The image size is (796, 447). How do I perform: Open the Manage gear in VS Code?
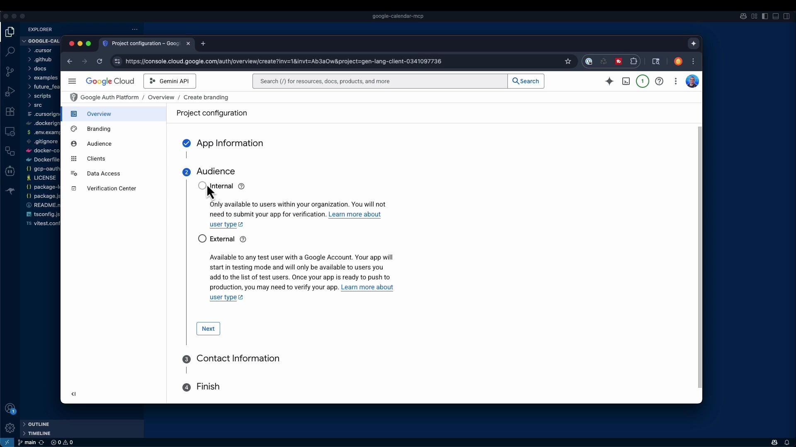10,428
